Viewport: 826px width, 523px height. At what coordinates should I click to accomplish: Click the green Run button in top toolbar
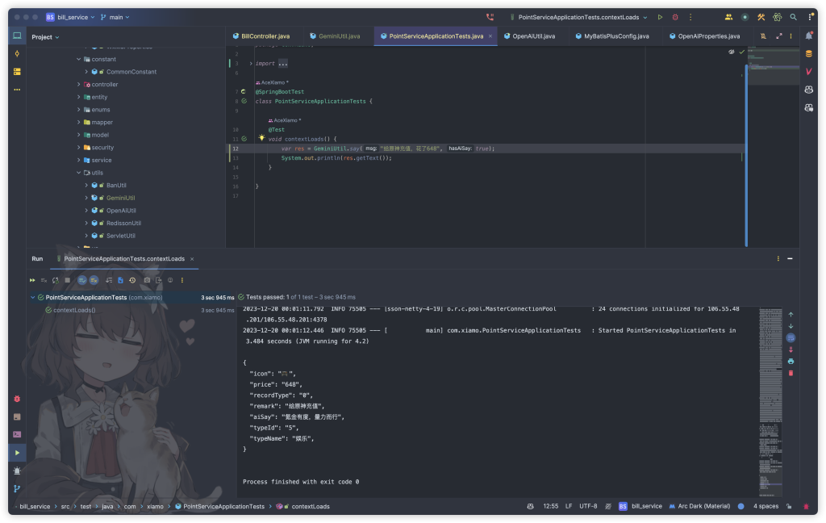[660, 17]
